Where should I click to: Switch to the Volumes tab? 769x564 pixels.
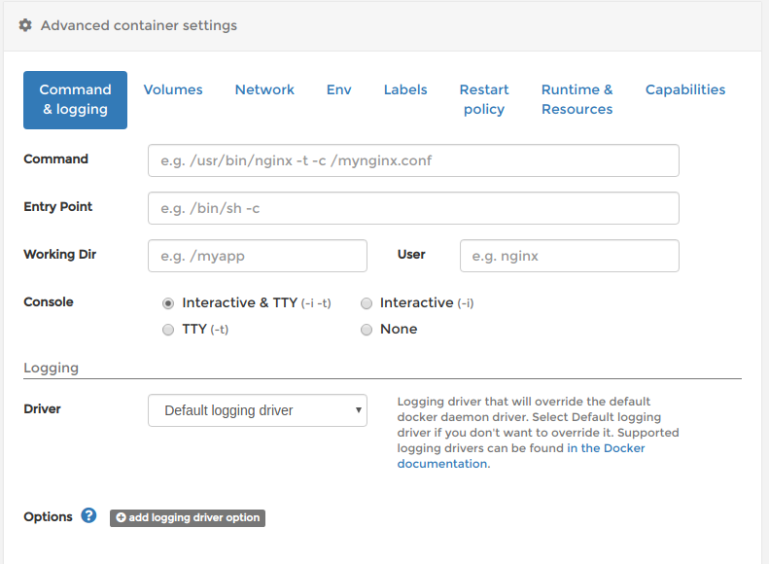173,89
